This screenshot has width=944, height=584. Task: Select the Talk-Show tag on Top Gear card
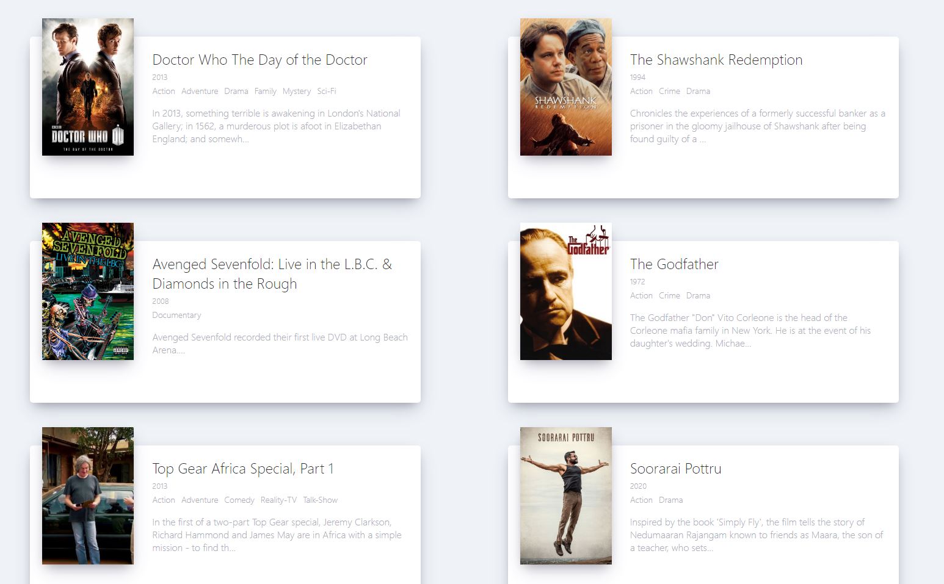[321, 500]
